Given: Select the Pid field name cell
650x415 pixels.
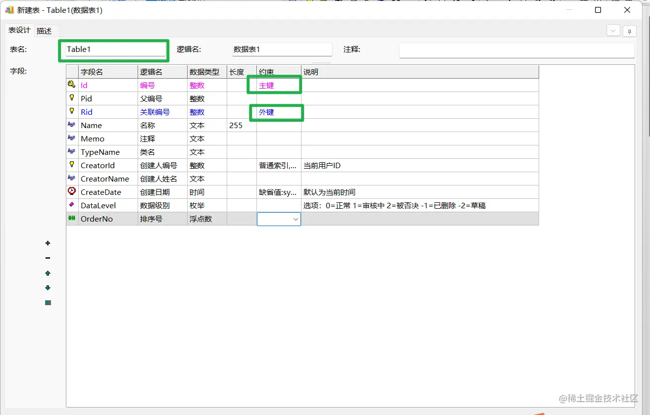Looking at the screenshot, I should point(108,98).
